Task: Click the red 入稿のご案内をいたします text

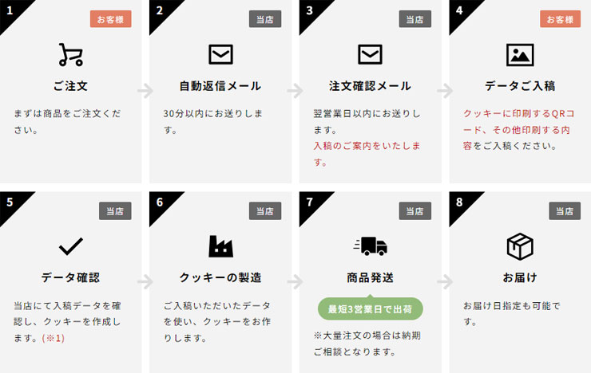Action: point(367,154)
